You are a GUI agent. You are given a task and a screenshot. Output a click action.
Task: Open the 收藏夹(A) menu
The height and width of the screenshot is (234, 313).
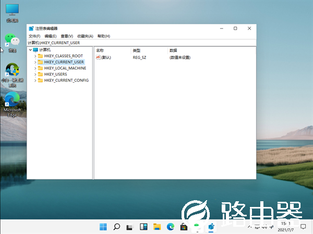point(85,36)
